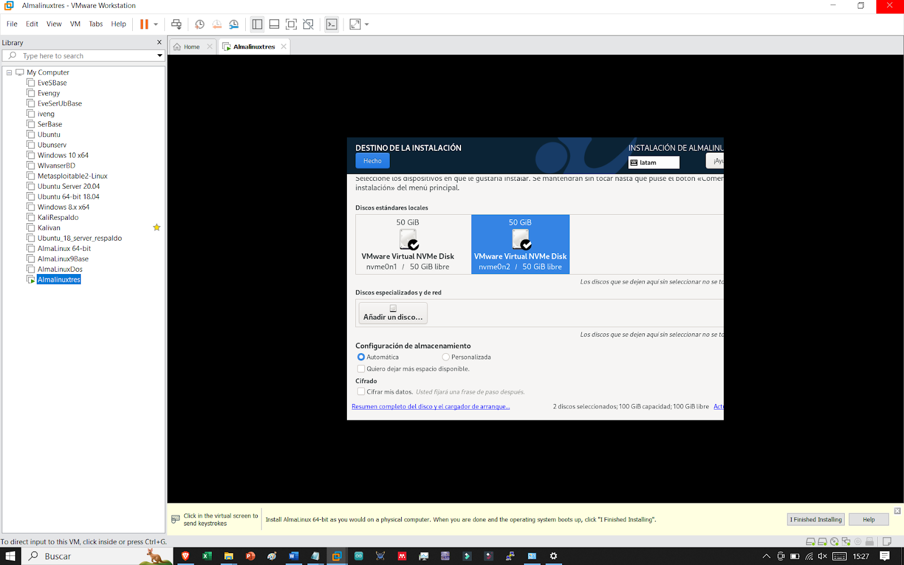This screenshot has height=565, width=904.
Task: Click the Hecho button in the installer
Action: (372, 161)
